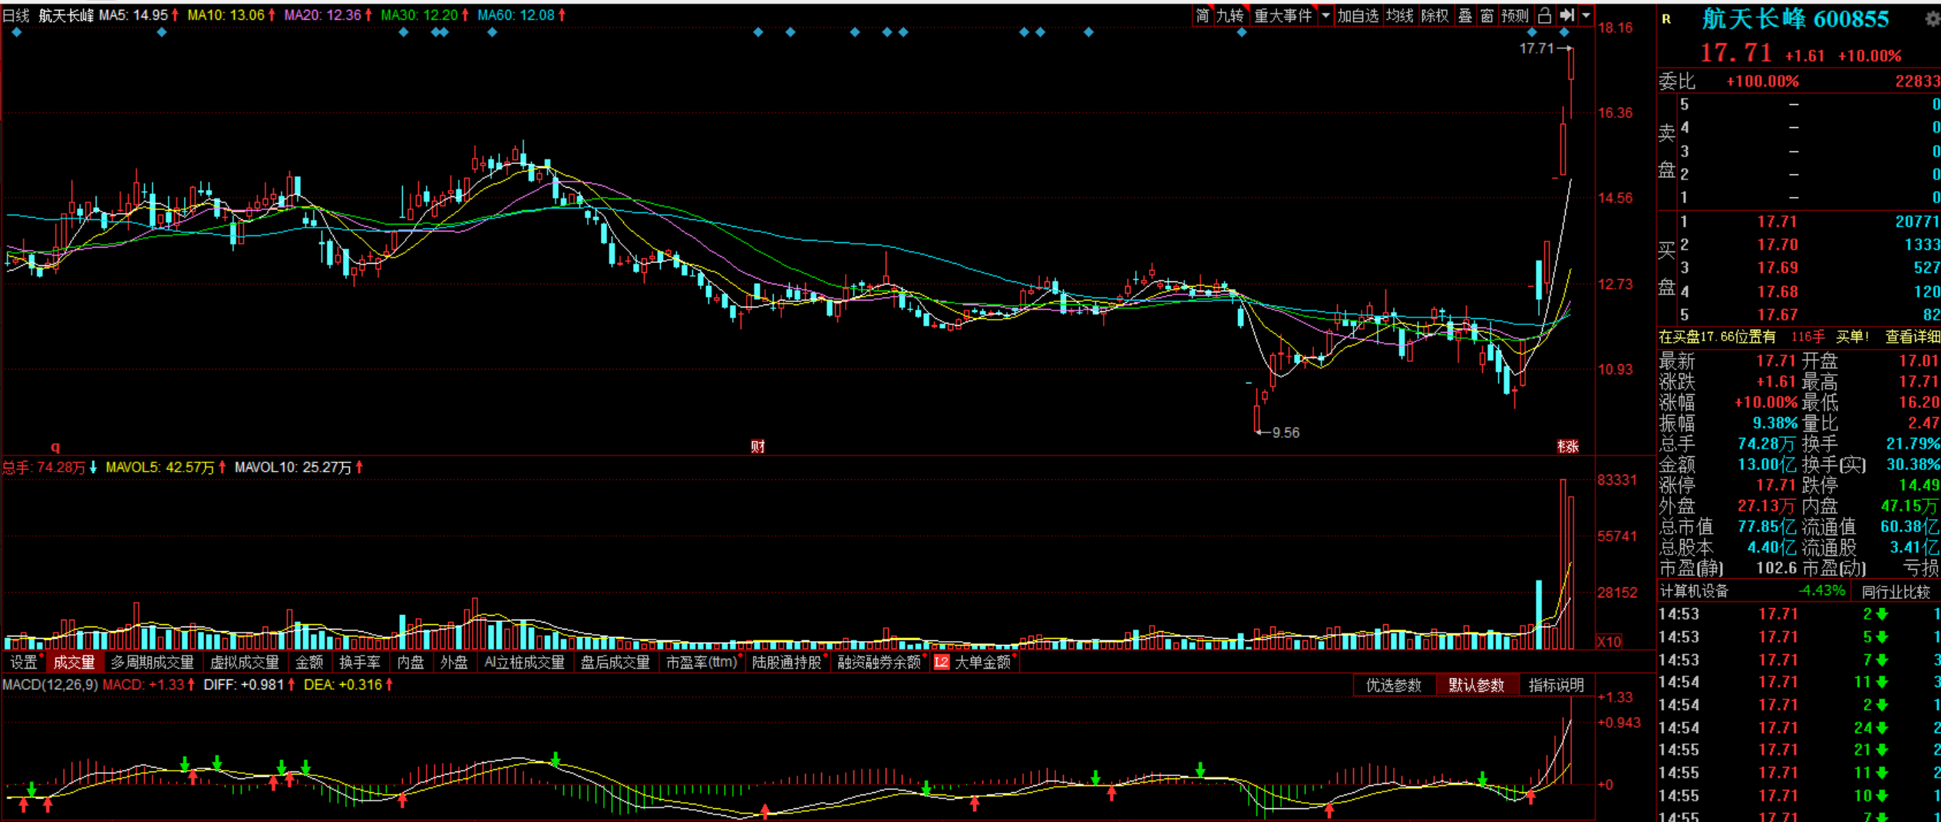The height and width of the screenshot is (822, 1941).
Task: Open the 查看详细 link
Action: pyautogui.click(x=1912, y=337)
